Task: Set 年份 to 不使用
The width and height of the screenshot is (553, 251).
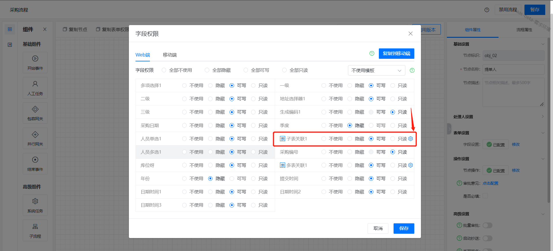Action: 184,179
